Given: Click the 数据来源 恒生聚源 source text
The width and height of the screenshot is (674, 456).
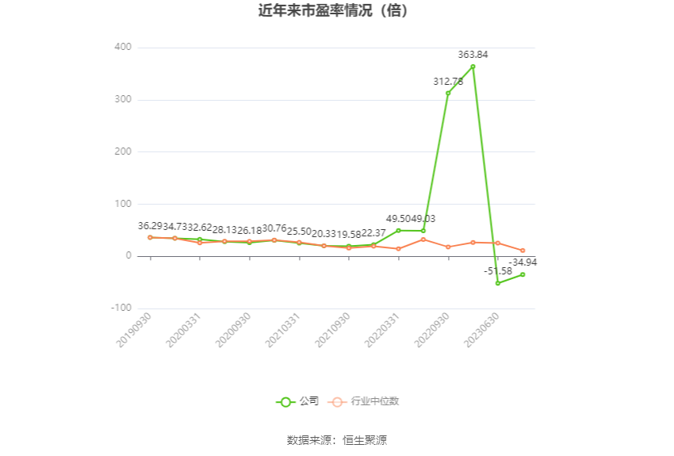Looking at the screenshot, I should 336,440.
